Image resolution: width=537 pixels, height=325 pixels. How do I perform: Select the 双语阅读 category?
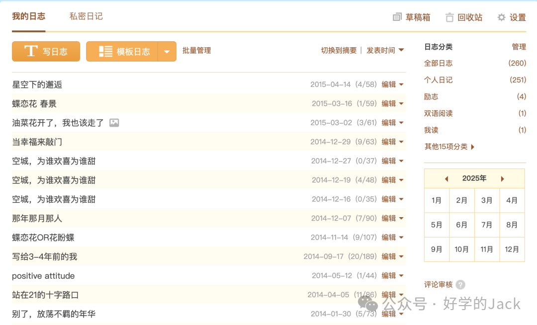tap(439, 114)
